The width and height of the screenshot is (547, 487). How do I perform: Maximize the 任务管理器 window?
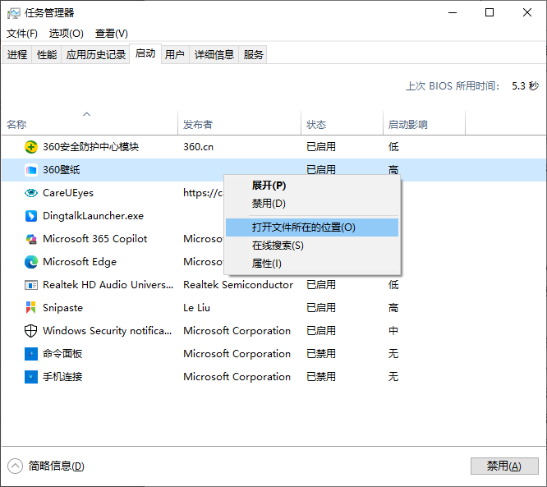pos(490,13)
